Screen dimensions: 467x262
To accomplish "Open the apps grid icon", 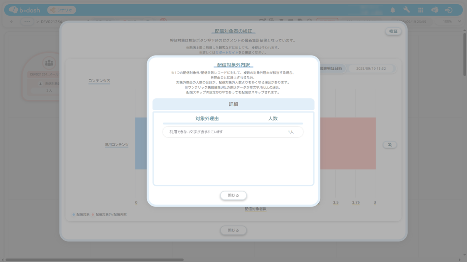I will (x=421, y=10).
